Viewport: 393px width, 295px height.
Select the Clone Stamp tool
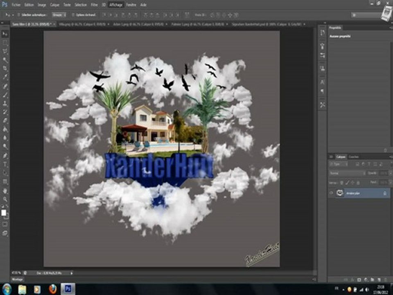pos(5,103)
